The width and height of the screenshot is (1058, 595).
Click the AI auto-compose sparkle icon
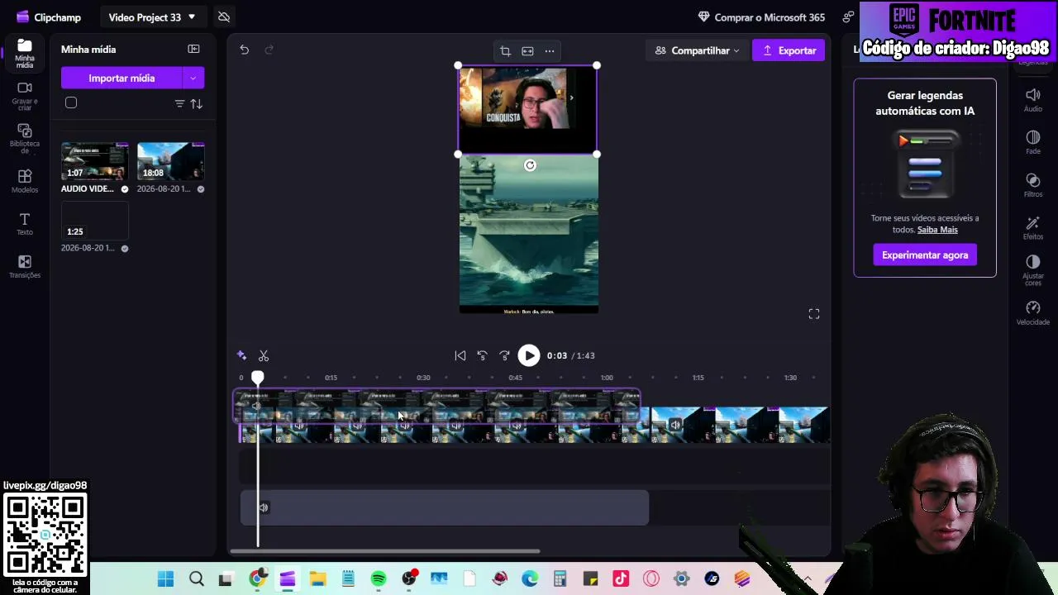tap(241, 355)
